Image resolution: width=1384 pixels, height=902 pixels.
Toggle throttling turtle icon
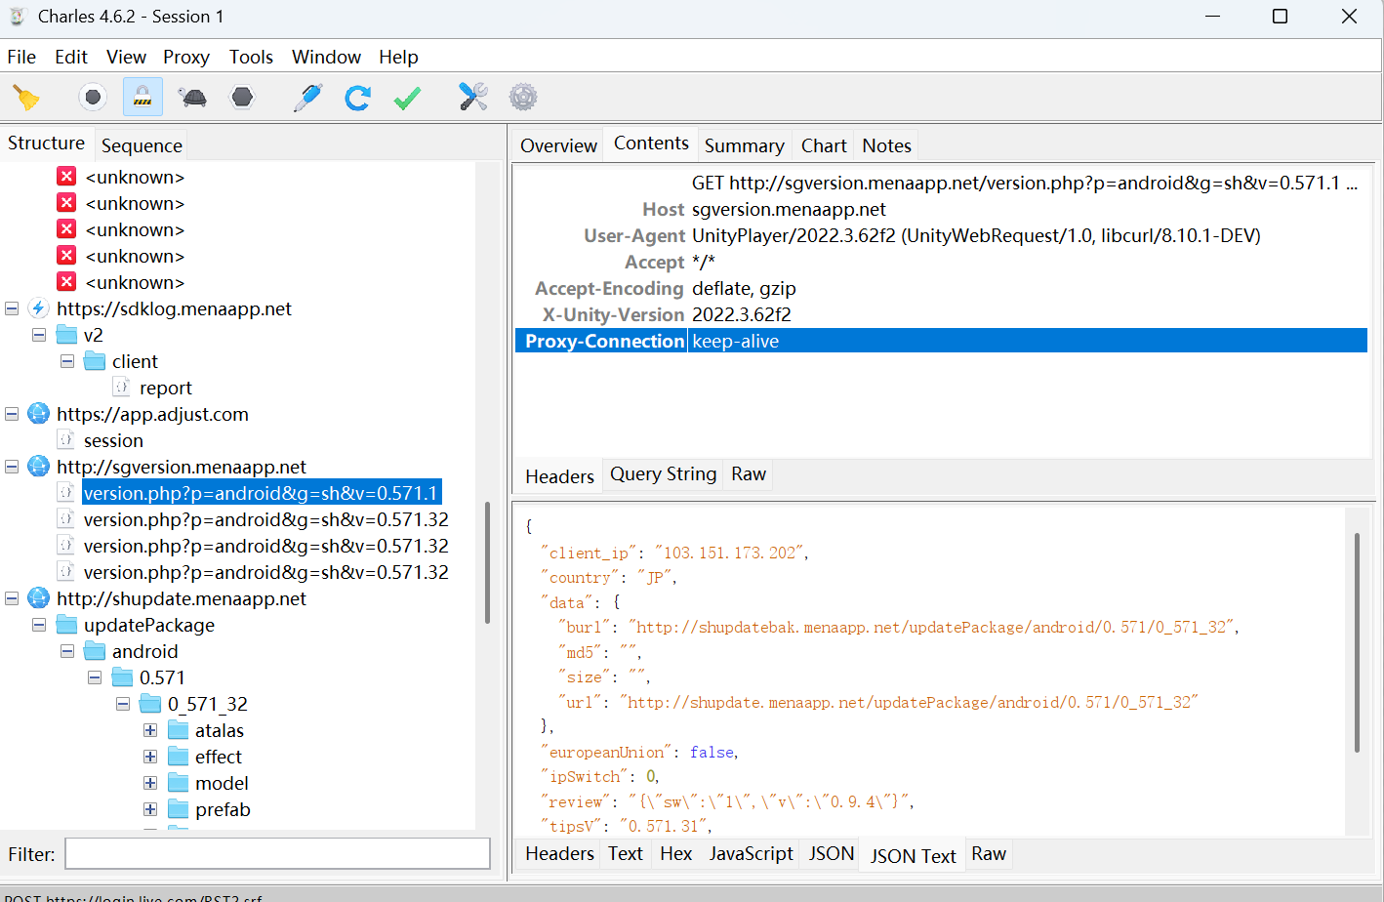point(193,98)
